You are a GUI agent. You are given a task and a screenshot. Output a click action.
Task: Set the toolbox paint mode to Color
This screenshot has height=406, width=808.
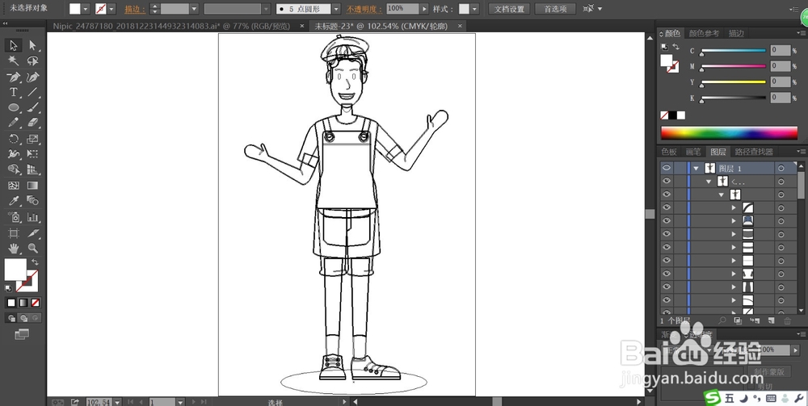(11, 303)
